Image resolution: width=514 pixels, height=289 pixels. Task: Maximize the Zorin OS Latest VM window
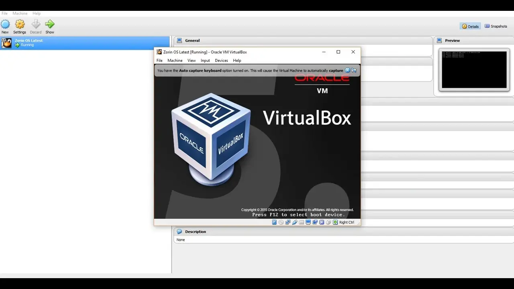pyautogui.click(x=338, y=52)
